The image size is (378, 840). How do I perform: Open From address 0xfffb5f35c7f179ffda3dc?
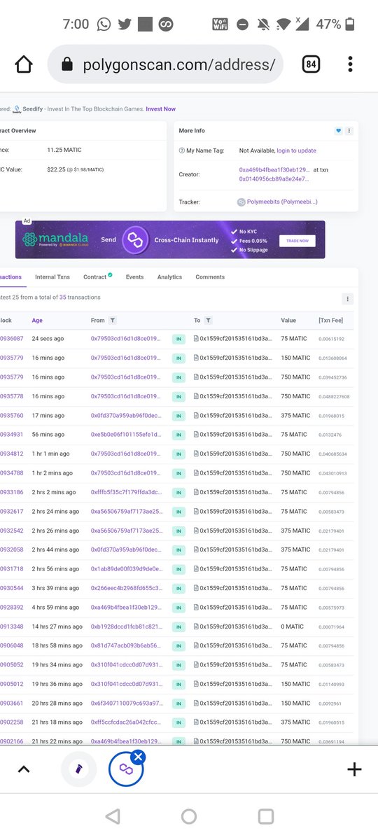coord(126,492)
